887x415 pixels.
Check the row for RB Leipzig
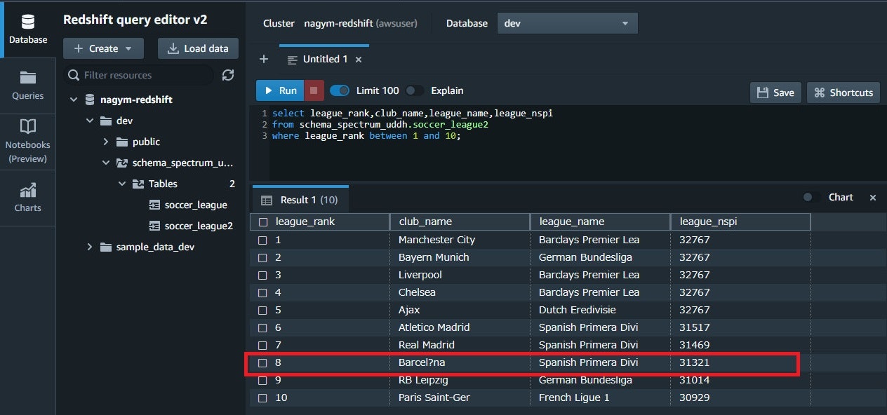262,380
